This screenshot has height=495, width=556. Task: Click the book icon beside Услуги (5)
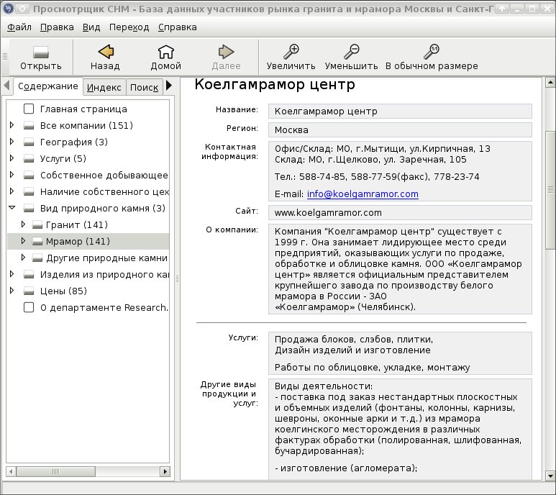click(x=29, y=159)
